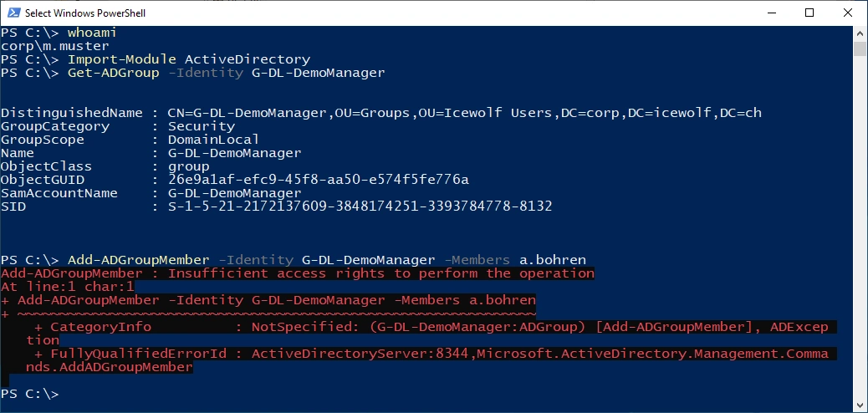The width and height of the screenshot is (868, 413).
Task: Close the Windows PowerShell window
Action: point(848,13)
